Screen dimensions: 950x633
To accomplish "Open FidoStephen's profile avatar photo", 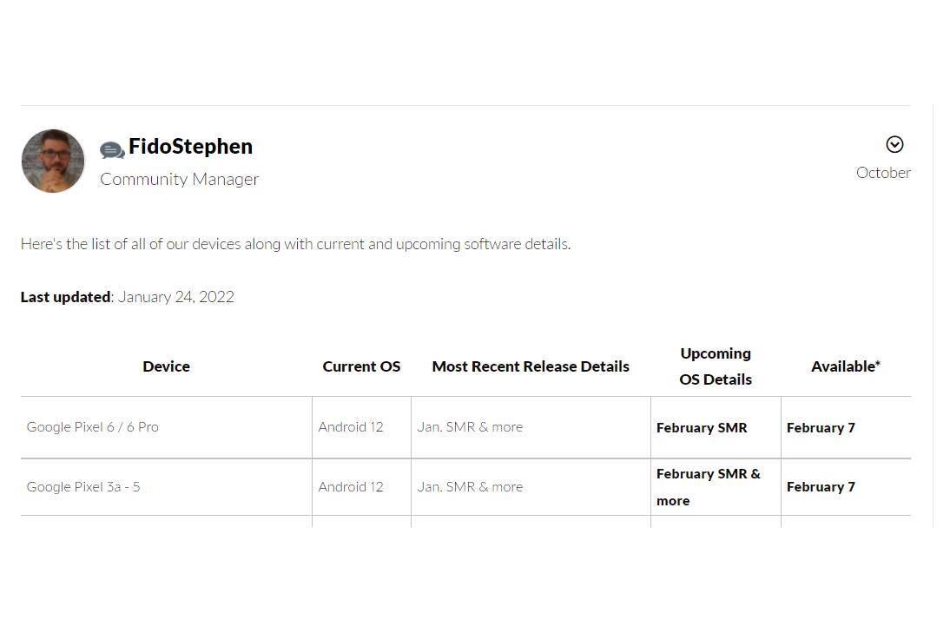I will 53,161.
